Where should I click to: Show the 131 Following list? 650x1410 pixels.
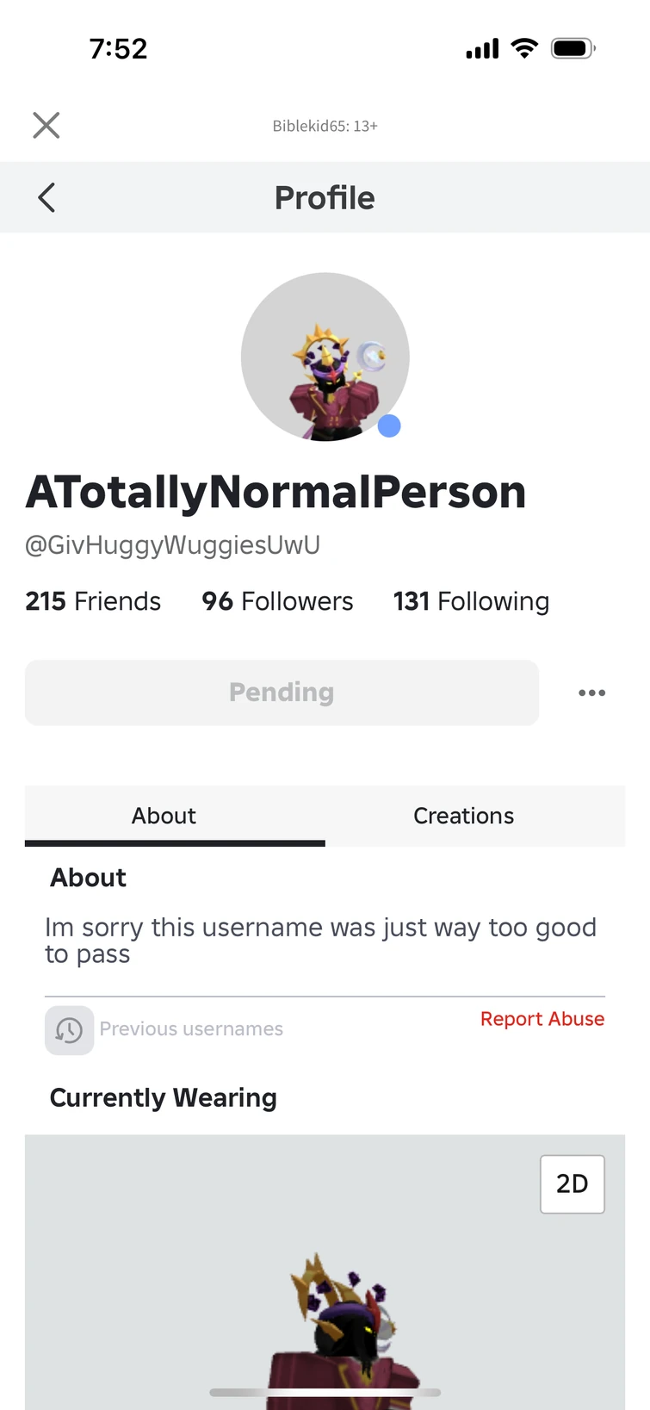(471, 600)
